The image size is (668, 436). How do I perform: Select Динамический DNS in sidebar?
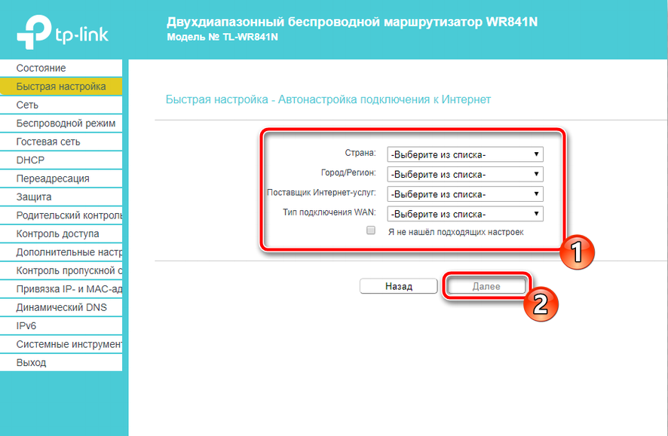tap(61, 307)
